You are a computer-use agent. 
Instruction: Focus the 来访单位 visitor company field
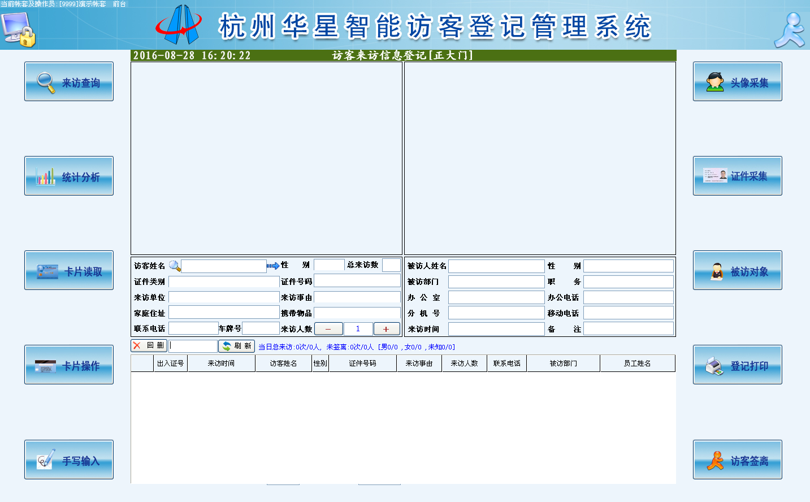[x=224, y=297]
